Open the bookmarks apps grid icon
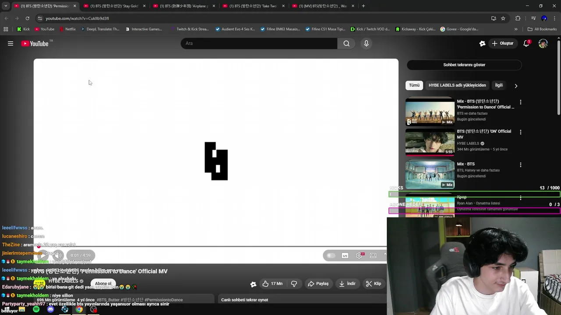 [6, 29]
